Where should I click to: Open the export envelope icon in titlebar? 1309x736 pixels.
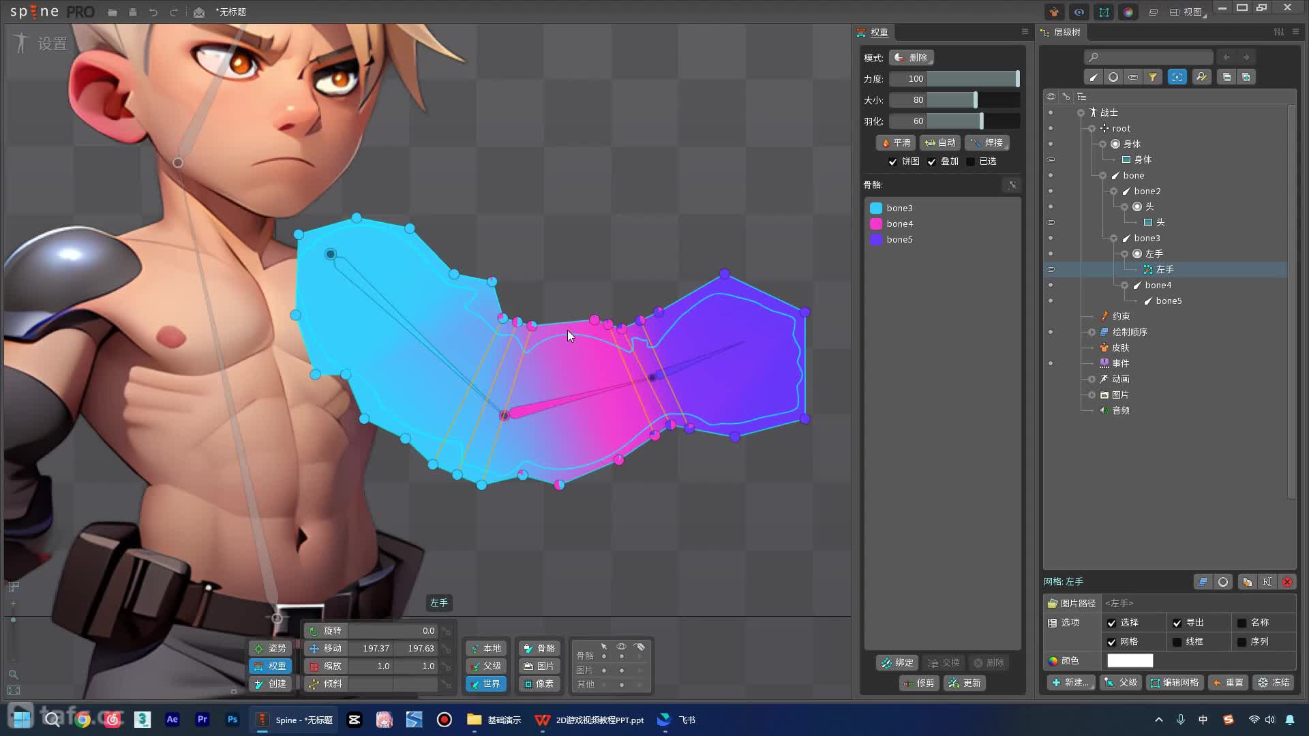[x=199, y=12]
